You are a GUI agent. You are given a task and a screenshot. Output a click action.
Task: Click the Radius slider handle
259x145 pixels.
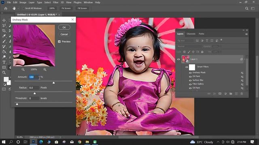tap(34, 93)
